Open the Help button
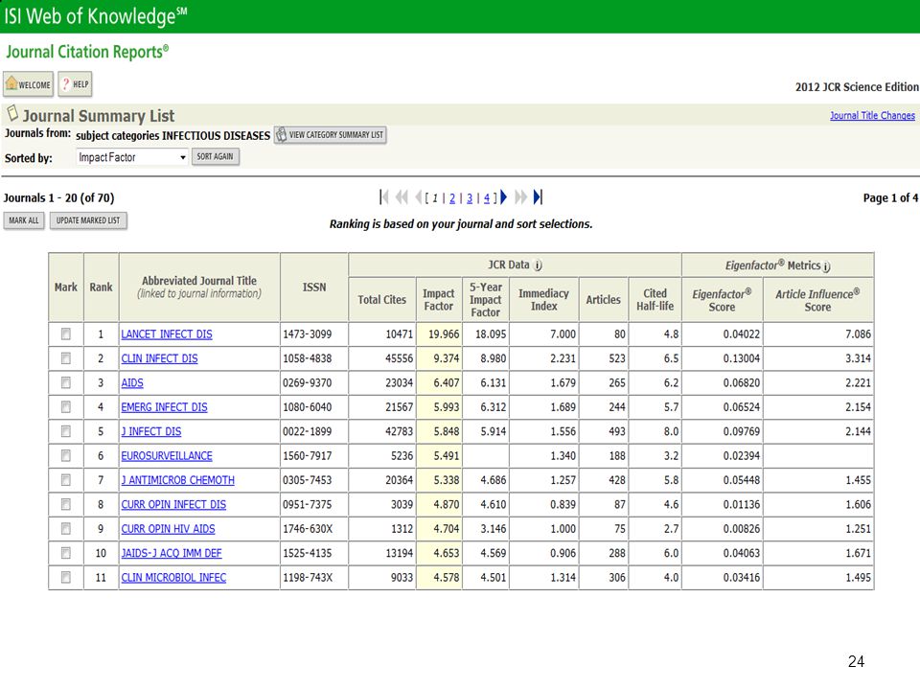 pyautogui.click(x=75, y=84)
